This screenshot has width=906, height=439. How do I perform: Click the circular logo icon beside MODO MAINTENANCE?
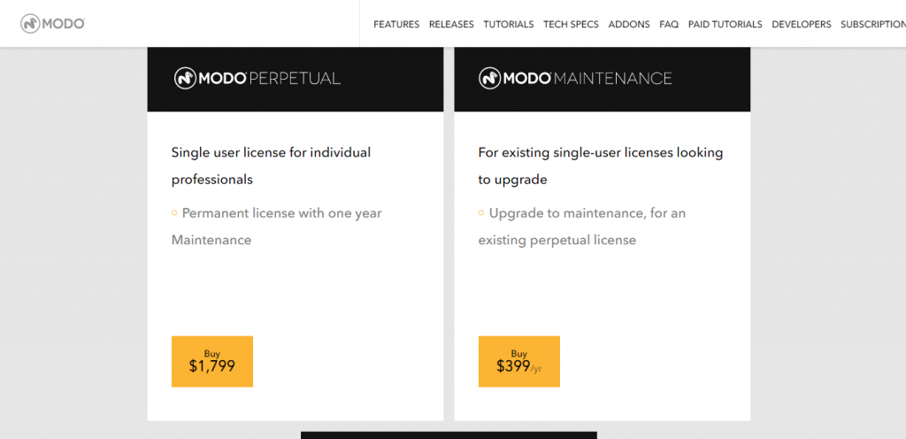click(489, 78)
